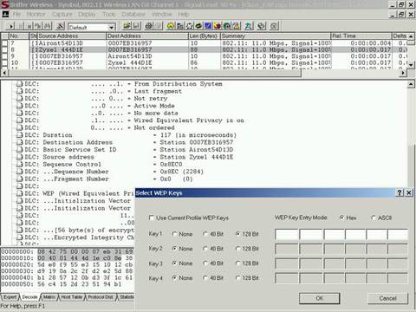Check 'Use Current Profile WEP Keys'
Image resolution: width=416 pixels, height=312 pixels.
point(151,218)
